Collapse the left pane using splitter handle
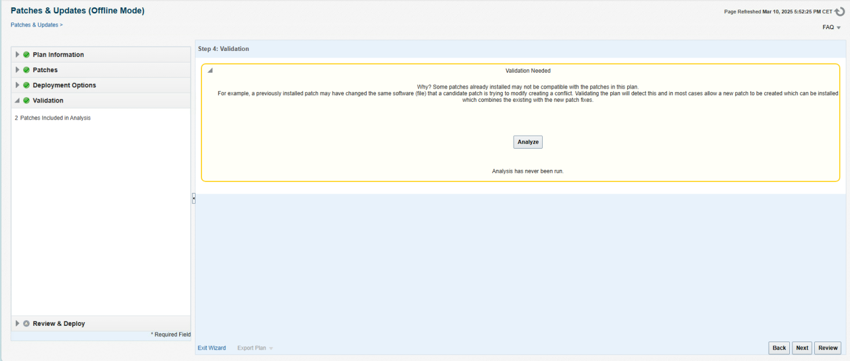Viewport: 850px width, 361px height. point(193,198)
